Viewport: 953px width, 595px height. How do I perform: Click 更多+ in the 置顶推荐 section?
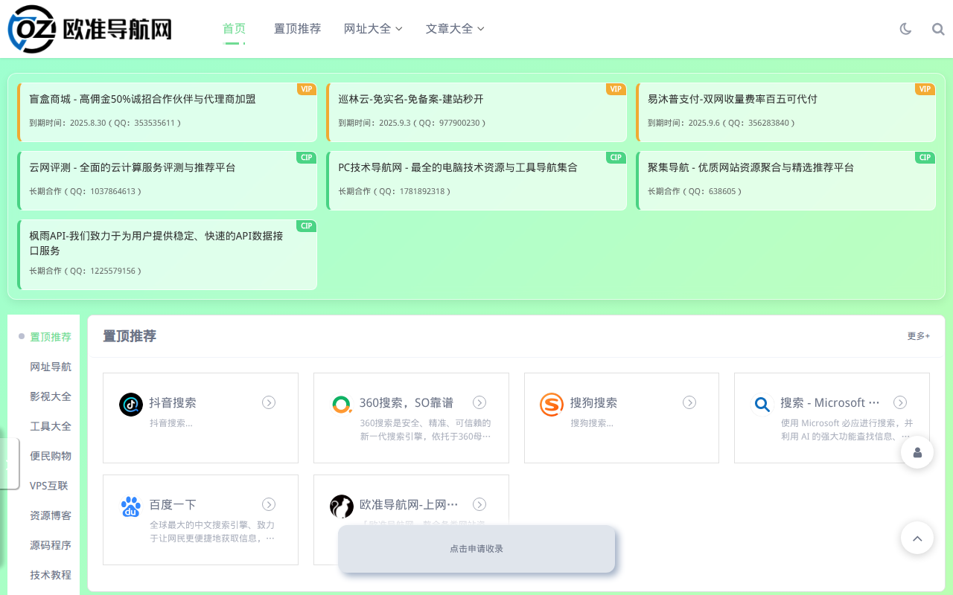918,336
